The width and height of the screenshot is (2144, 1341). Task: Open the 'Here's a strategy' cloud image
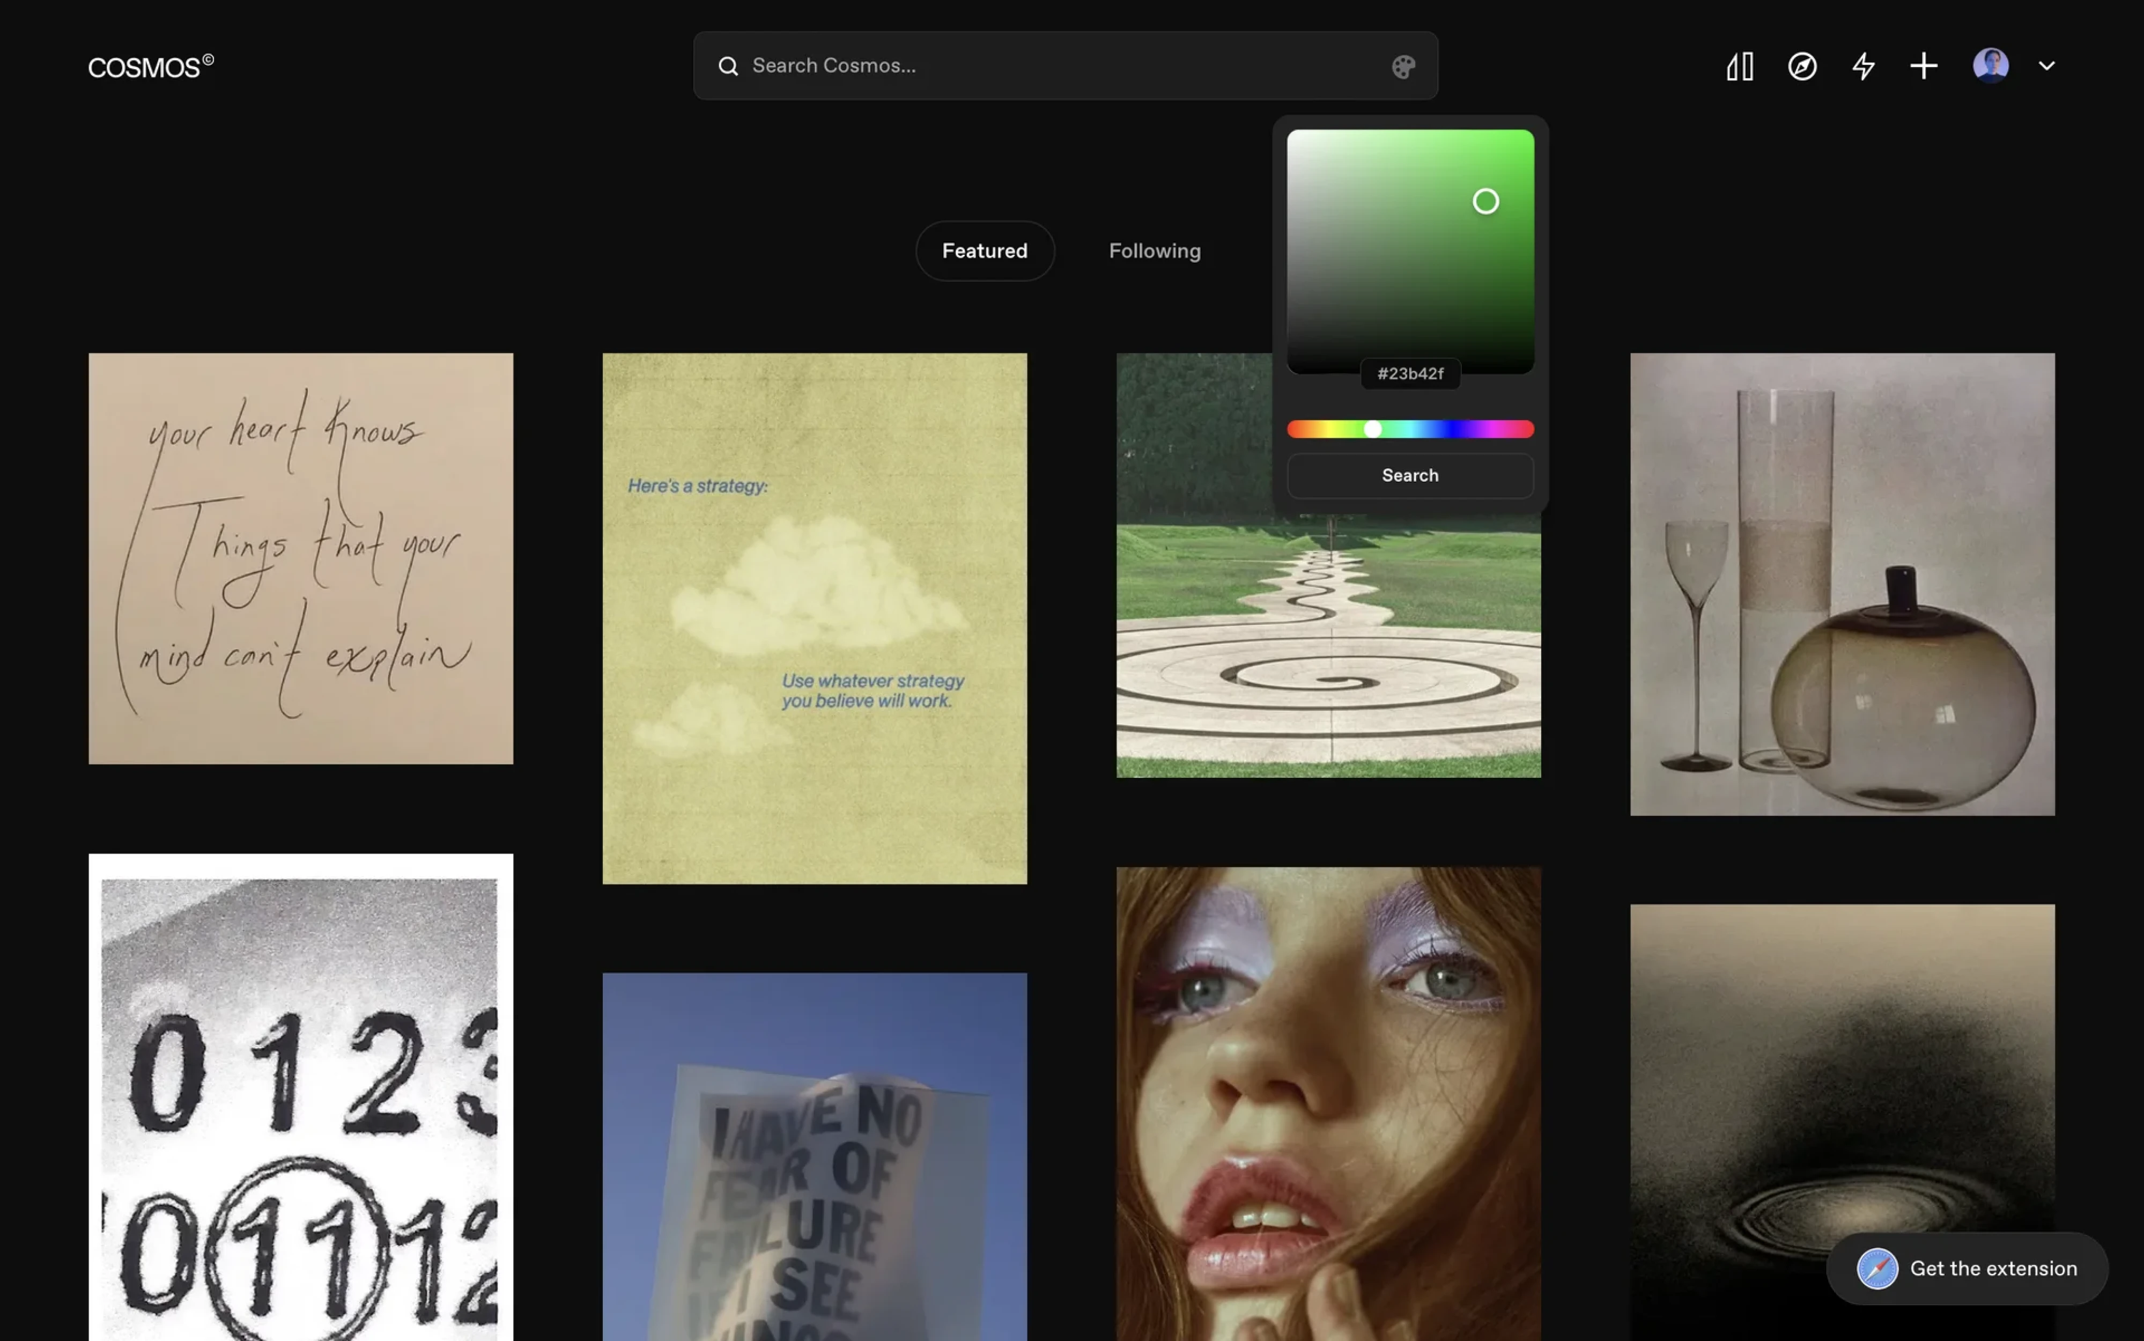pos(814,618)
